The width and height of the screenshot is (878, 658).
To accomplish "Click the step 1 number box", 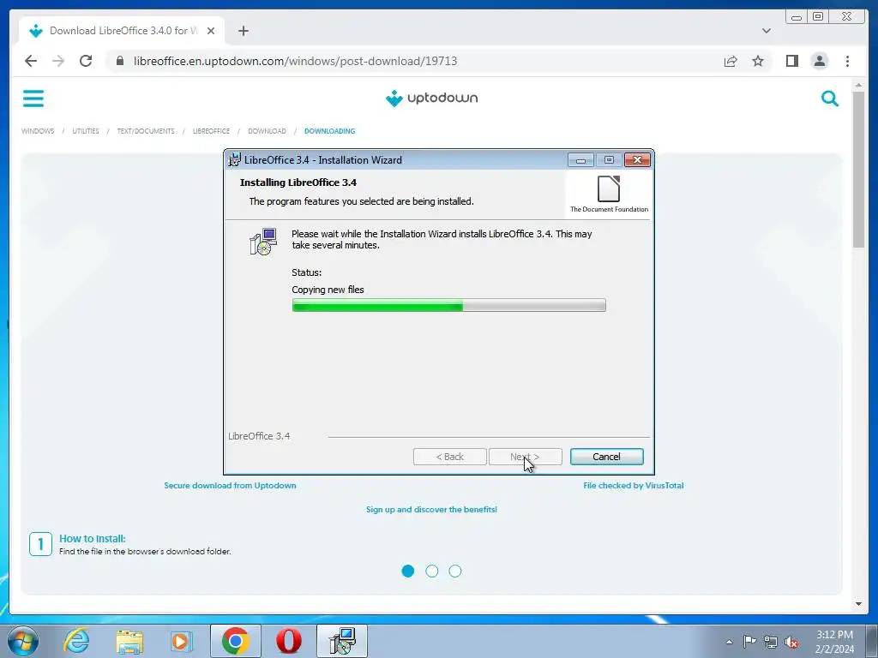I will point(40,544).
